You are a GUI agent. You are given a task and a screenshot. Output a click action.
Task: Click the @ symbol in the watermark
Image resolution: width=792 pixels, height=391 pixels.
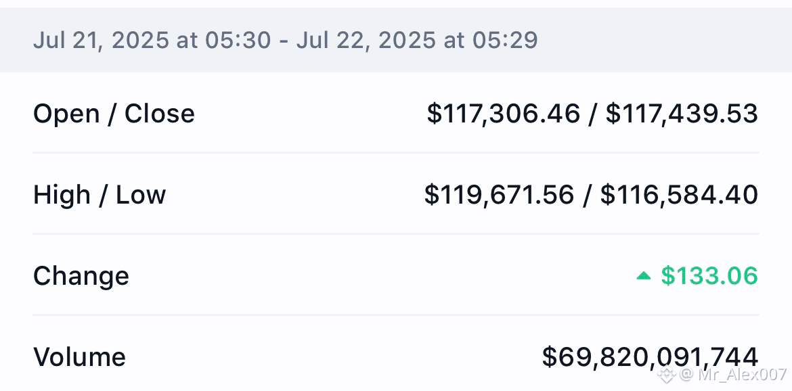tap(686, 375)
